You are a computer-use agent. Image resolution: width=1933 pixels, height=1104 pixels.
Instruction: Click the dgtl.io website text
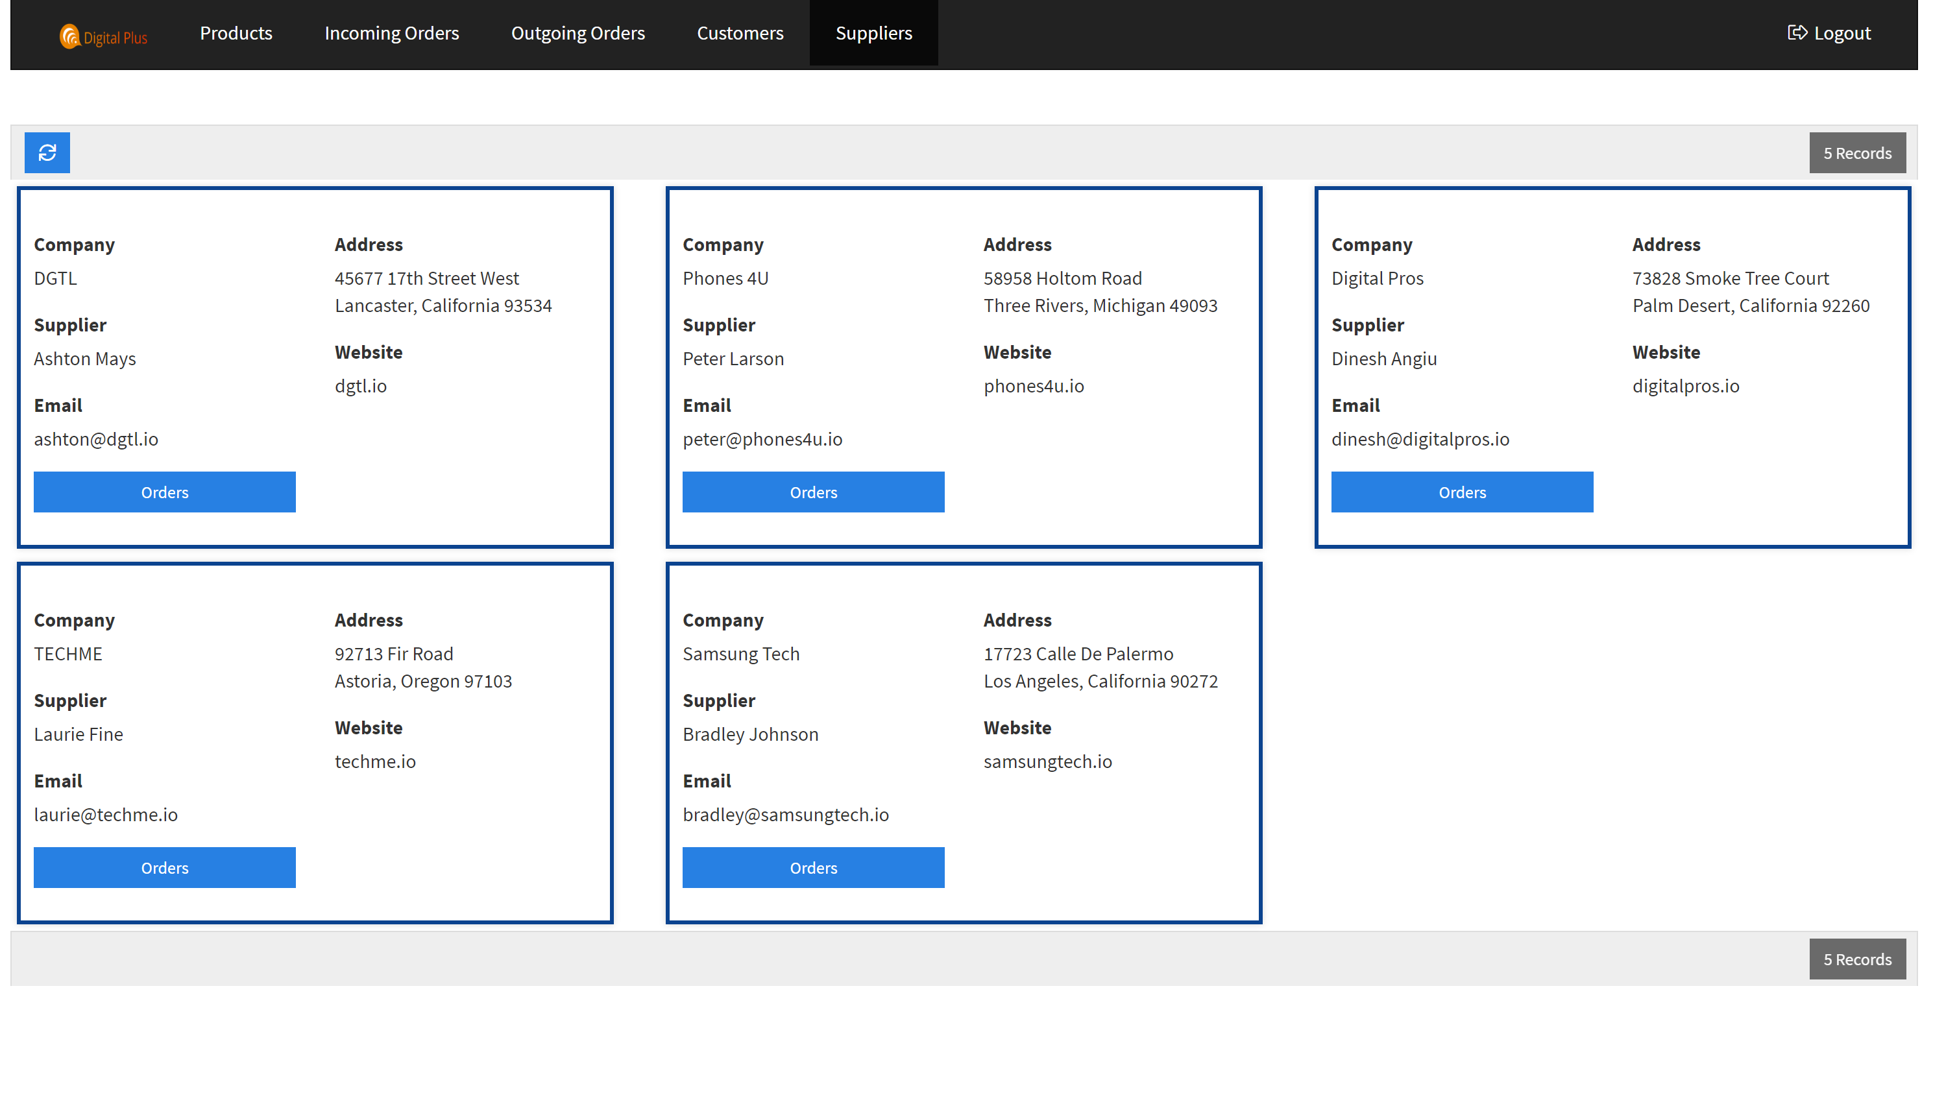pyautogui.click(x=360, y=386)
